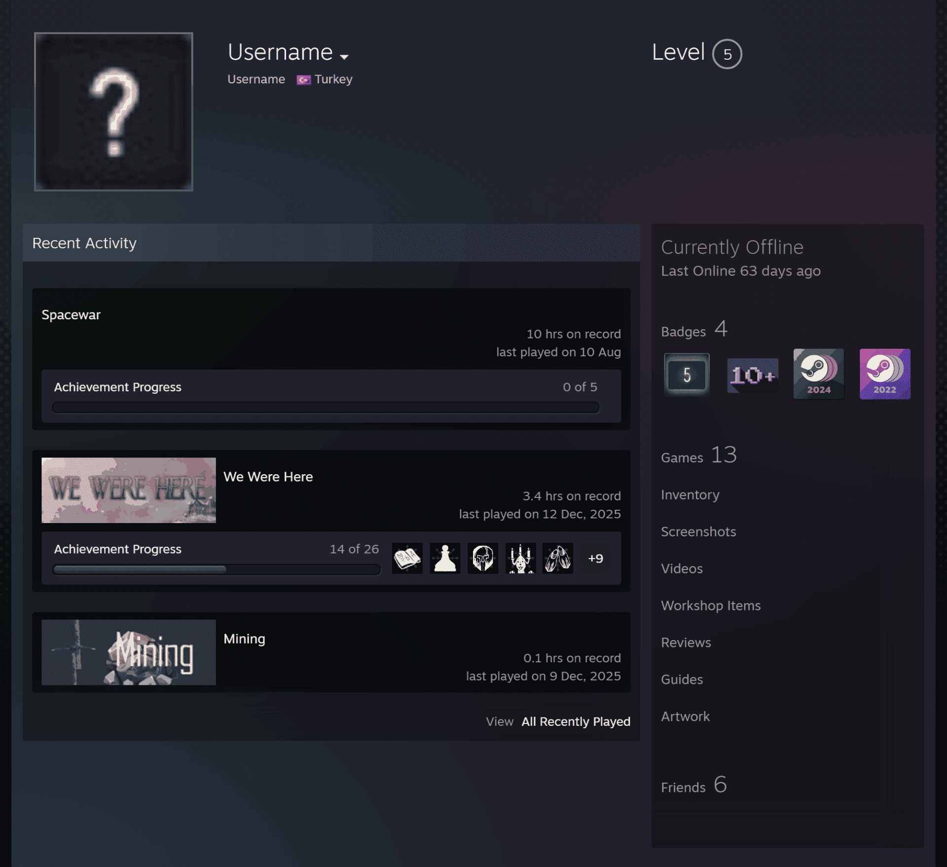The width and height of the screenshot is (947, 867).
Task: Open the Screenshots link
Action: tap(698, 531)
